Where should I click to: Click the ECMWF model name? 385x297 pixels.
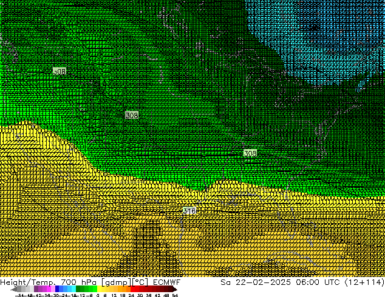[167, 282]
